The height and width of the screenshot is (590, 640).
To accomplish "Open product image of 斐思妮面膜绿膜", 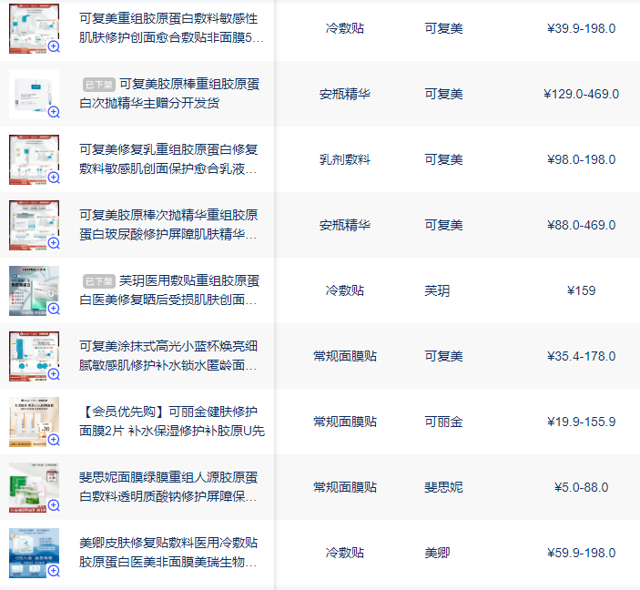I will pos(34,487).
